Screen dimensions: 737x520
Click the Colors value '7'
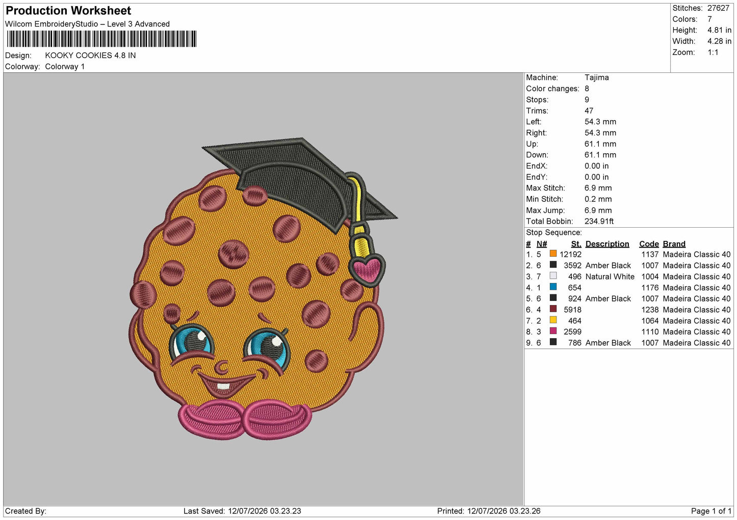click(x=709, y=19)
